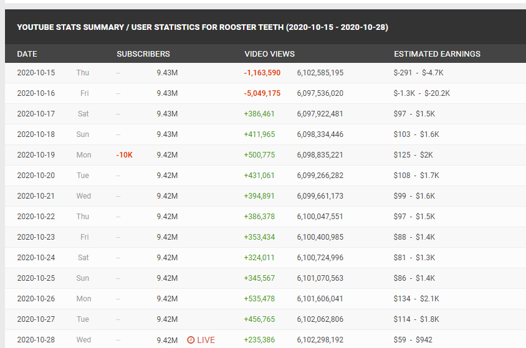Click earnings $59 - $942

(x=413, y=340)
